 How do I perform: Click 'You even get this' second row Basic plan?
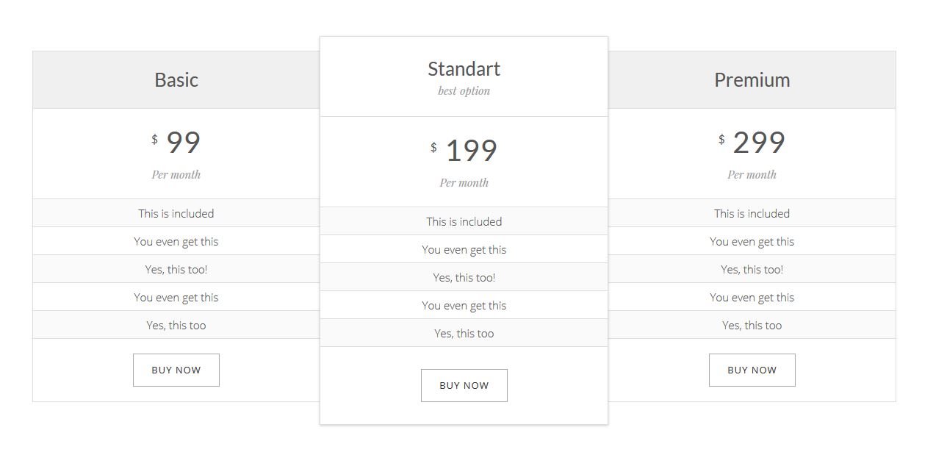[x=176, y=241]
